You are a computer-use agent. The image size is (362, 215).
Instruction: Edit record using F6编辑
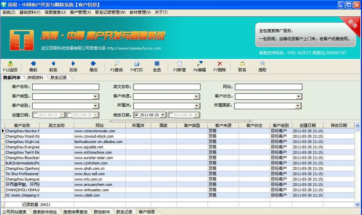[x=199, y=67]
